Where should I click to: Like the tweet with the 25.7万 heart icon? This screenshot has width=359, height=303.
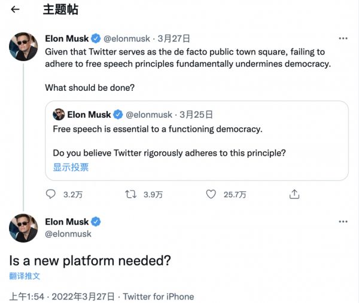(x=211, y=194)
